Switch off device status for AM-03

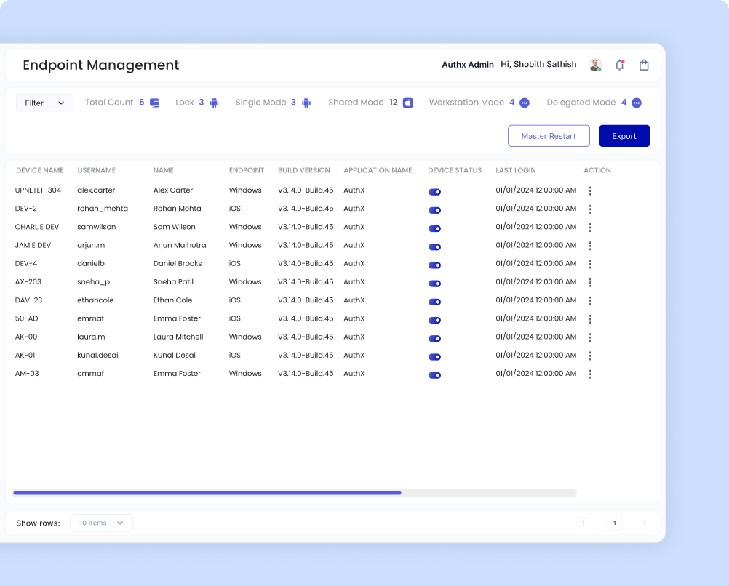(x=434, y=375)
